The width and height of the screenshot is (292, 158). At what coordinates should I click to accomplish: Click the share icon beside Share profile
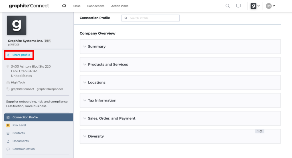click(x=8, y=55)
